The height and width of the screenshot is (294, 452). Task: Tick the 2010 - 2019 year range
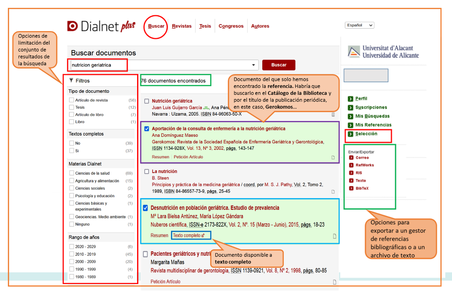tap(71, 254)
